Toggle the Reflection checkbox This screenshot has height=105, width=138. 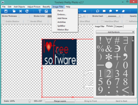pyautogui.click(x=127, y=21)
